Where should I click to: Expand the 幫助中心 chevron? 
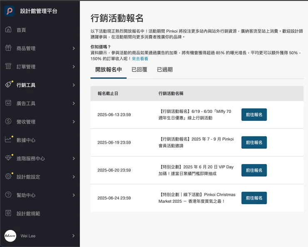click(74, 195)
